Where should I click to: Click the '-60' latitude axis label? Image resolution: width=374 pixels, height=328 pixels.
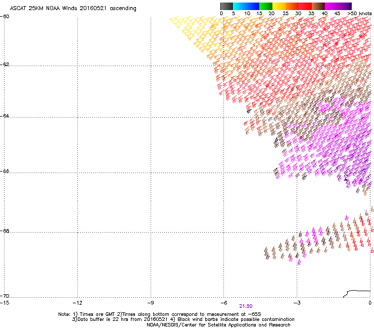coord(5,17)
